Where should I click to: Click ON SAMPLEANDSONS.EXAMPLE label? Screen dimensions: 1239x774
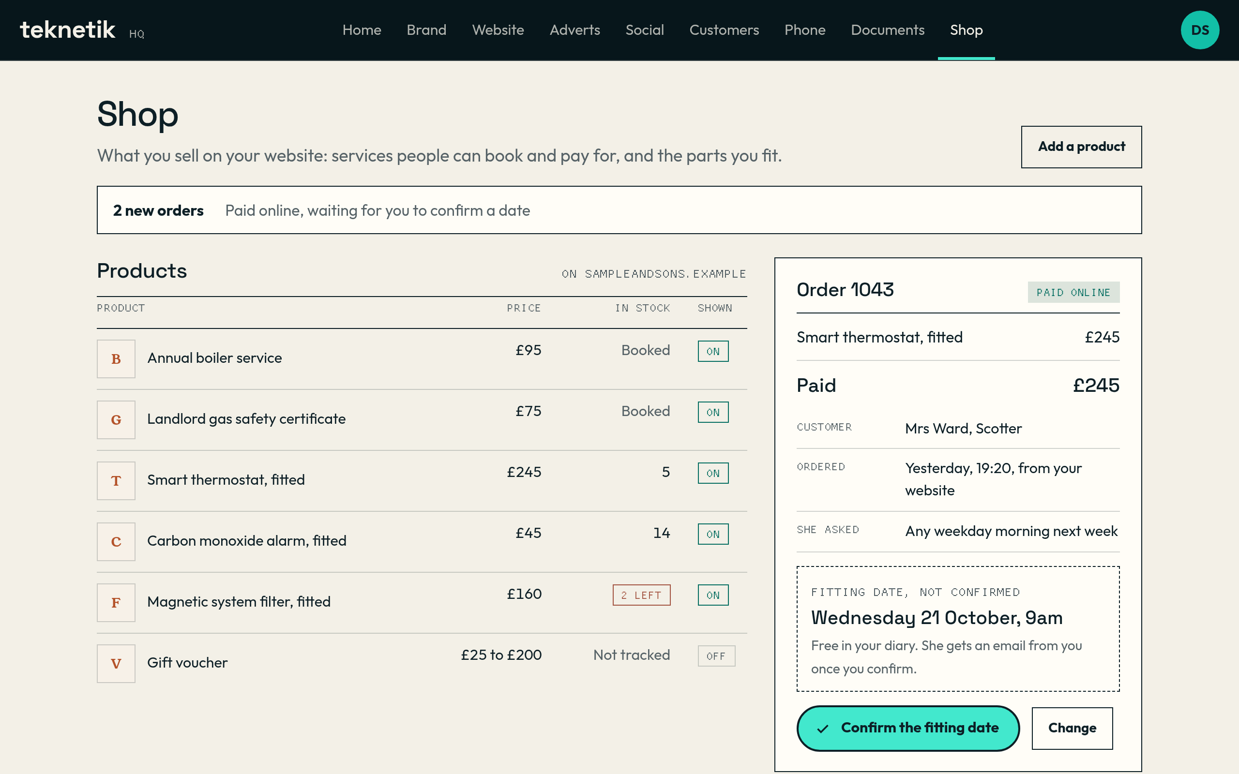pos(654,274)
